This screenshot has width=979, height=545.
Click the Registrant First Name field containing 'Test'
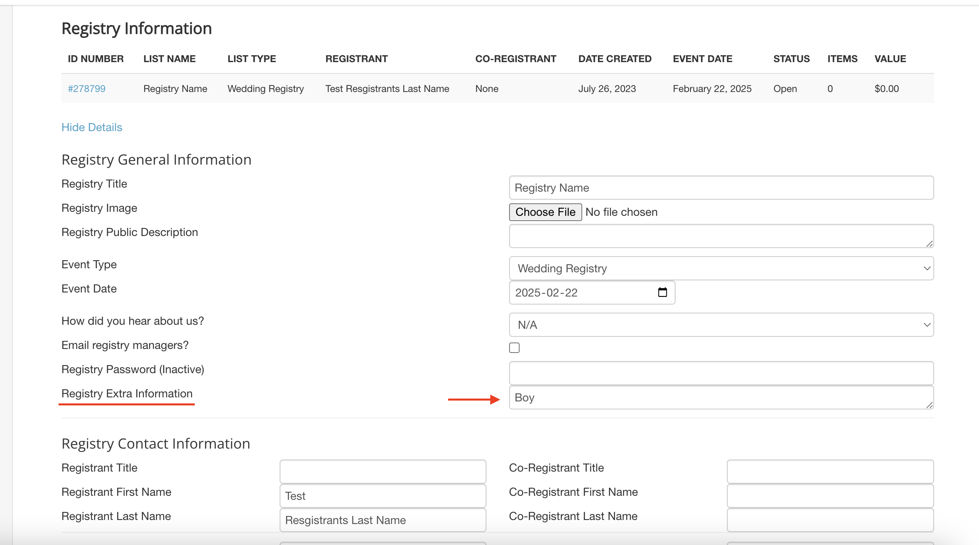click(x=382, y=495)
